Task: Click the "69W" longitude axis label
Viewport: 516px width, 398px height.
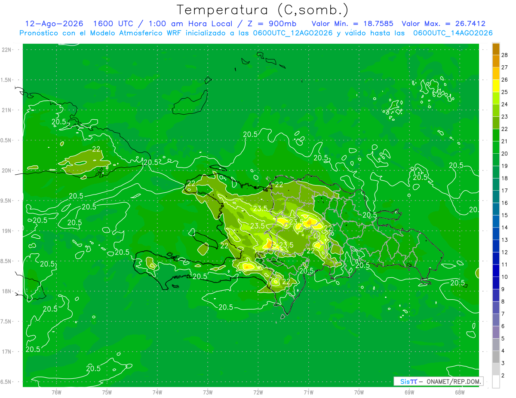Action: pyautogui.click(x=409, y=392)
